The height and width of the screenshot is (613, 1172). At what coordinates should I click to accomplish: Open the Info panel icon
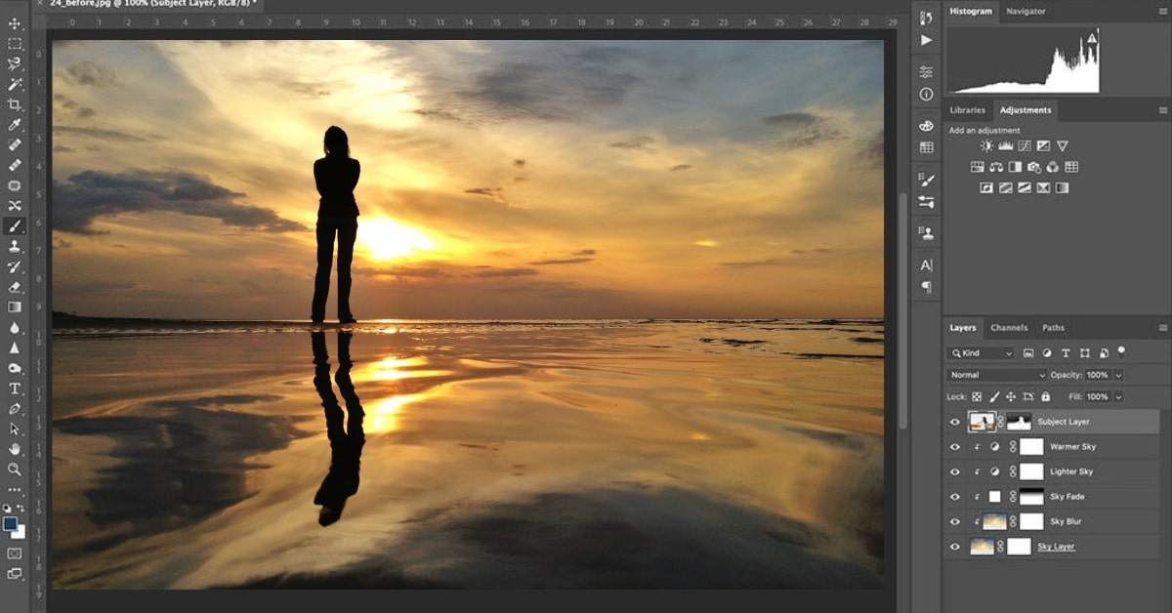(926, 95)
